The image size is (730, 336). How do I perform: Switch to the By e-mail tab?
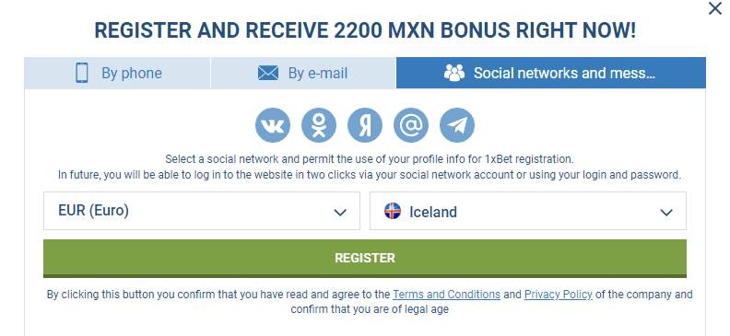pyautogui.click(x=303, y=73)
